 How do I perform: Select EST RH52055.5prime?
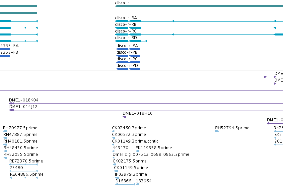[x=21, y=155]
